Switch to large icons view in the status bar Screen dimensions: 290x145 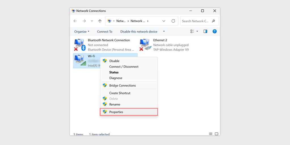point(217,134)
